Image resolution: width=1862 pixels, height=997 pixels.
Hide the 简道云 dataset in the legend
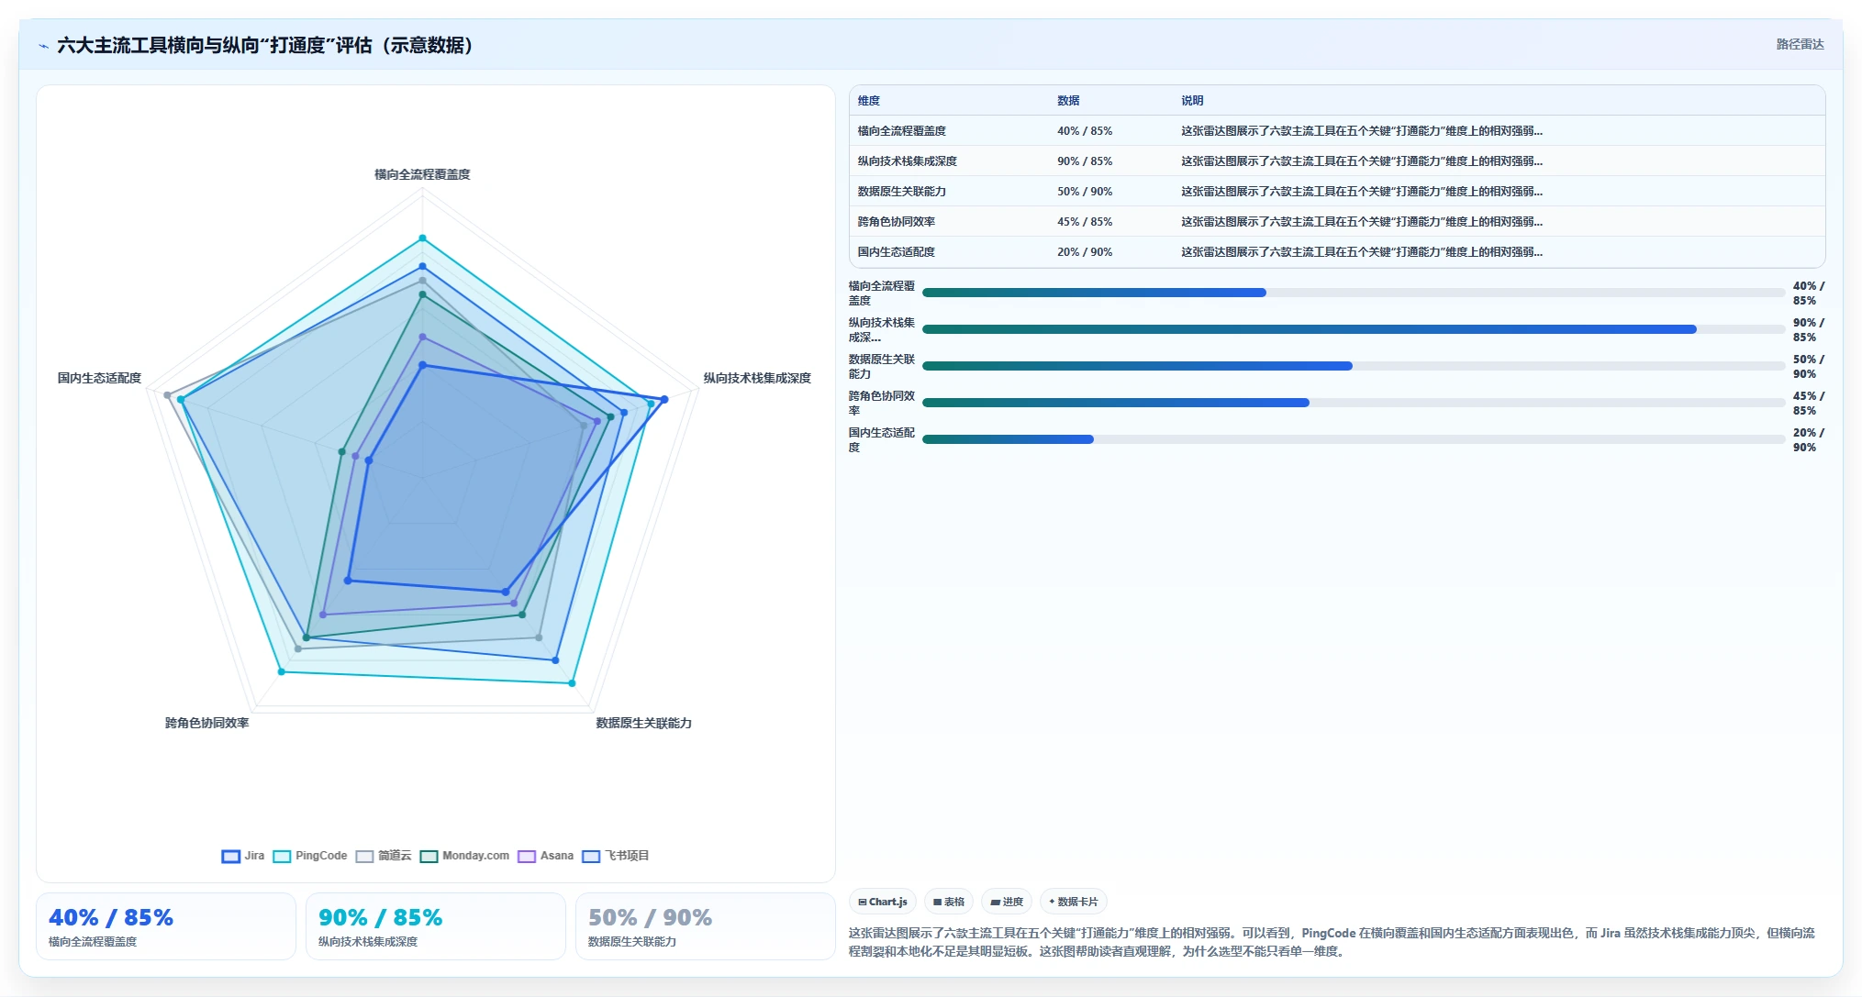(x=384, y=856)
